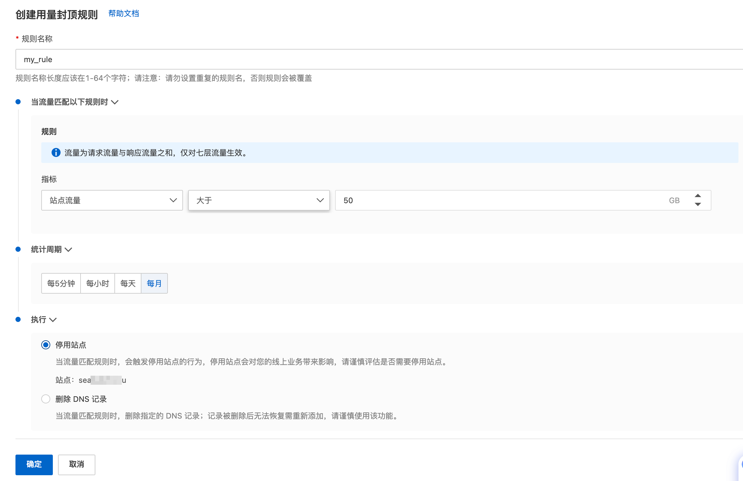Collapse the 统计周期 section chevron

point(68,250)
